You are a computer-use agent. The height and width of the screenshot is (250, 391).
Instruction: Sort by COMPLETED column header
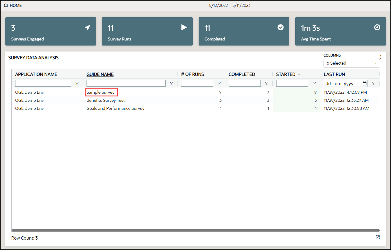tap(242, 74)
